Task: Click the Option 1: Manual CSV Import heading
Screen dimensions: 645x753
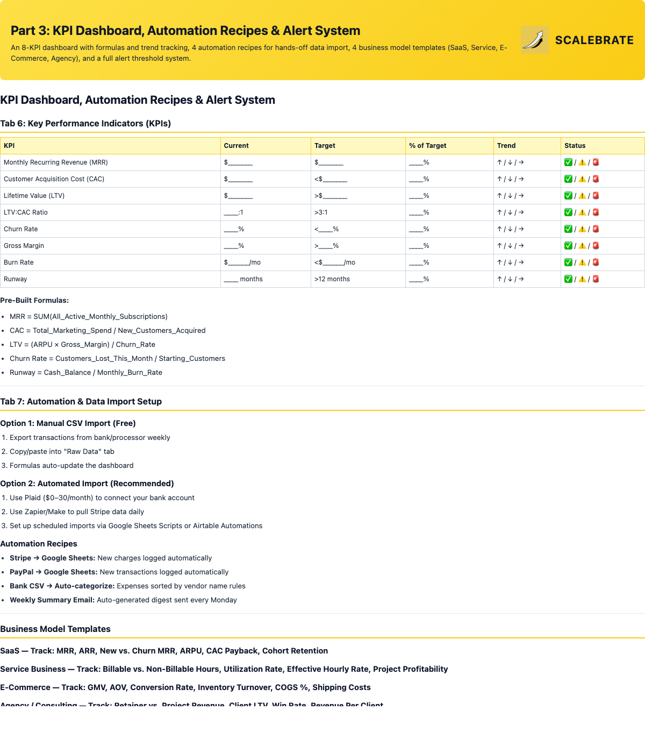Action: click(68, 423)
